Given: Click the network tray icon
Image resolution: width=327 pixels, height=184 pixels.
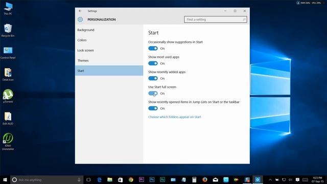Looking at the screenshot, I should click(284, 180).
